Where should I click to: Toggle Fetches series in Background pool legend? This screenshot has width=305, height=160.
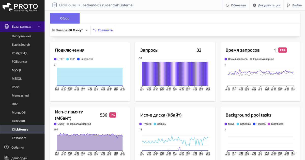coord(259,124)
